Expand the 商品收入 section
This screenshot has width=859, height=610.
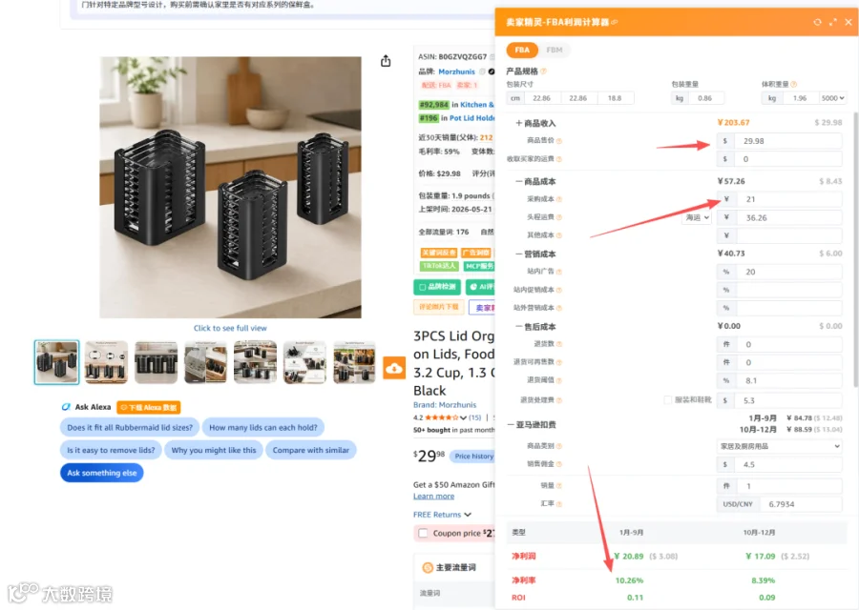click(x=519, y=123)
